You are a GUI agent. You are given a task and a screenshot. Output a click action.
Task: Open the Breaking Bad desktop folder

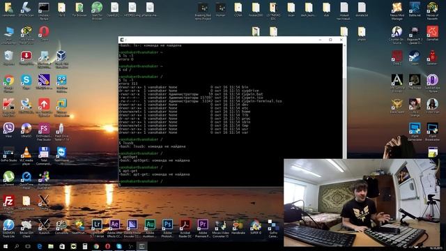(x=203, y=11)
